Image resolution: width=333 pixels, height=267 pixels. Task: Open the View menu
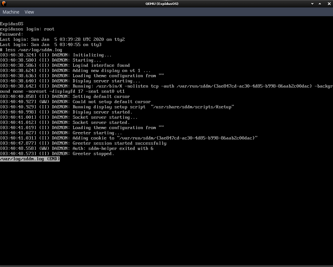(x=29, y=12)
